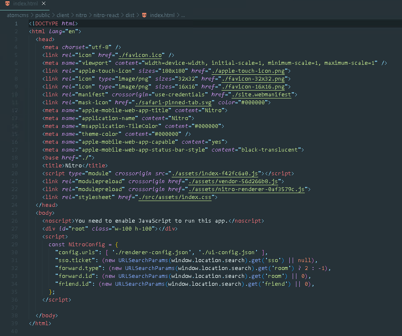Open the nitro-react breadcrumb folder
The image size is (402, 336).
[106, 15]
